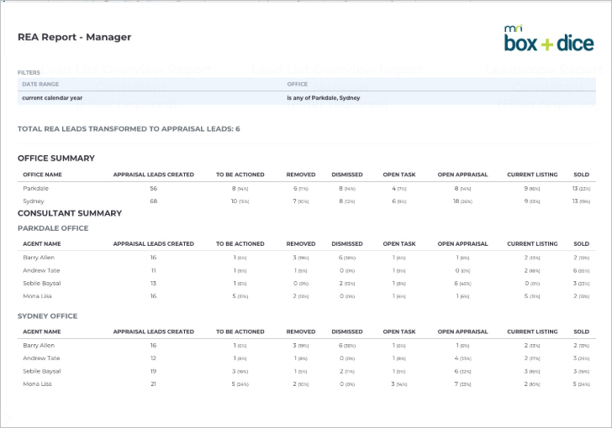Screen dimensions: 612x428
Task: Click the total REA leads transformed text
Action: pos(129,129)
